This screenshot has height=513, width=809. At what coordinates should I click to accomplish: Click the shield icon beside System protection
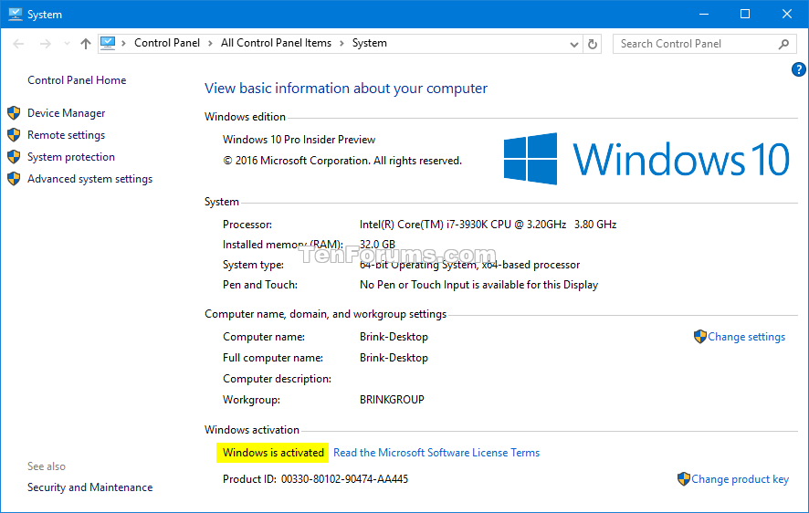[14, 157]
